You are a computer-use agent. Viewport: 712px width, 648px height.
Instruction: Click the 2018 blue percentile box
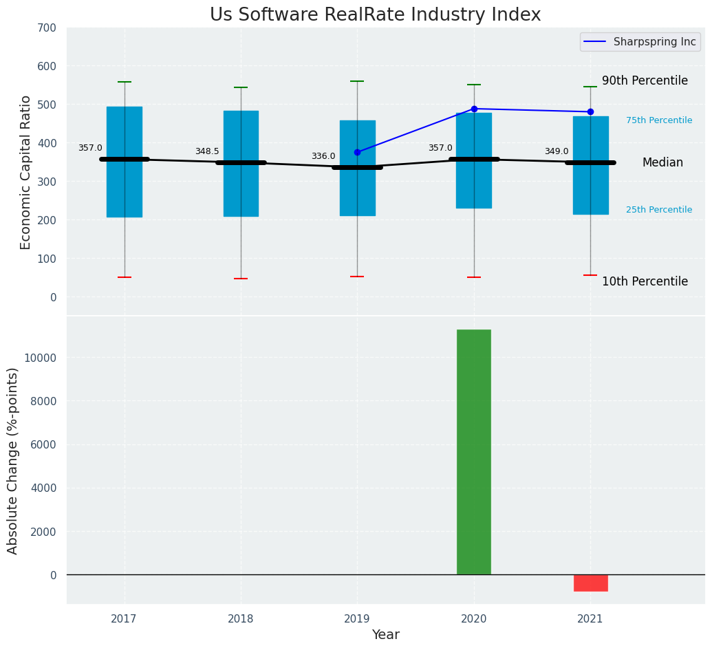click(241, 164)
